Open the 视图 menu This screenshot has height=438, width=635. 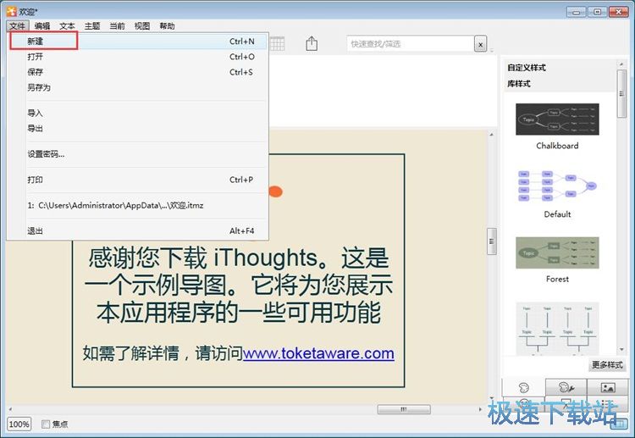click(x=142, y=26)
